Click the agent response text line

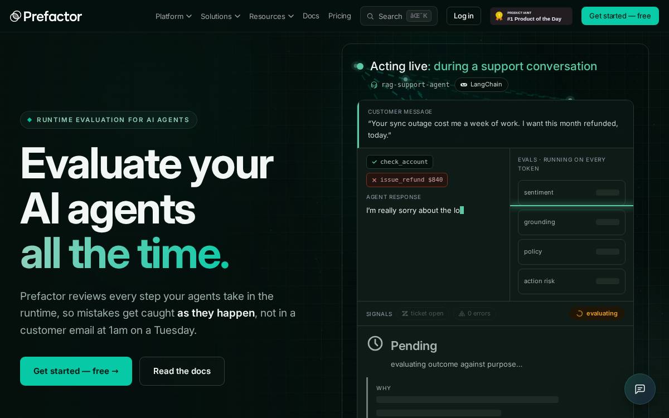(x=415, y=210)
